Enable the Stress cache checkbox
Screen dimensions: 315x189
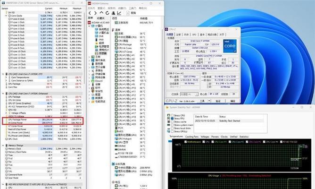pyautogui.click(x=172, y=122)
